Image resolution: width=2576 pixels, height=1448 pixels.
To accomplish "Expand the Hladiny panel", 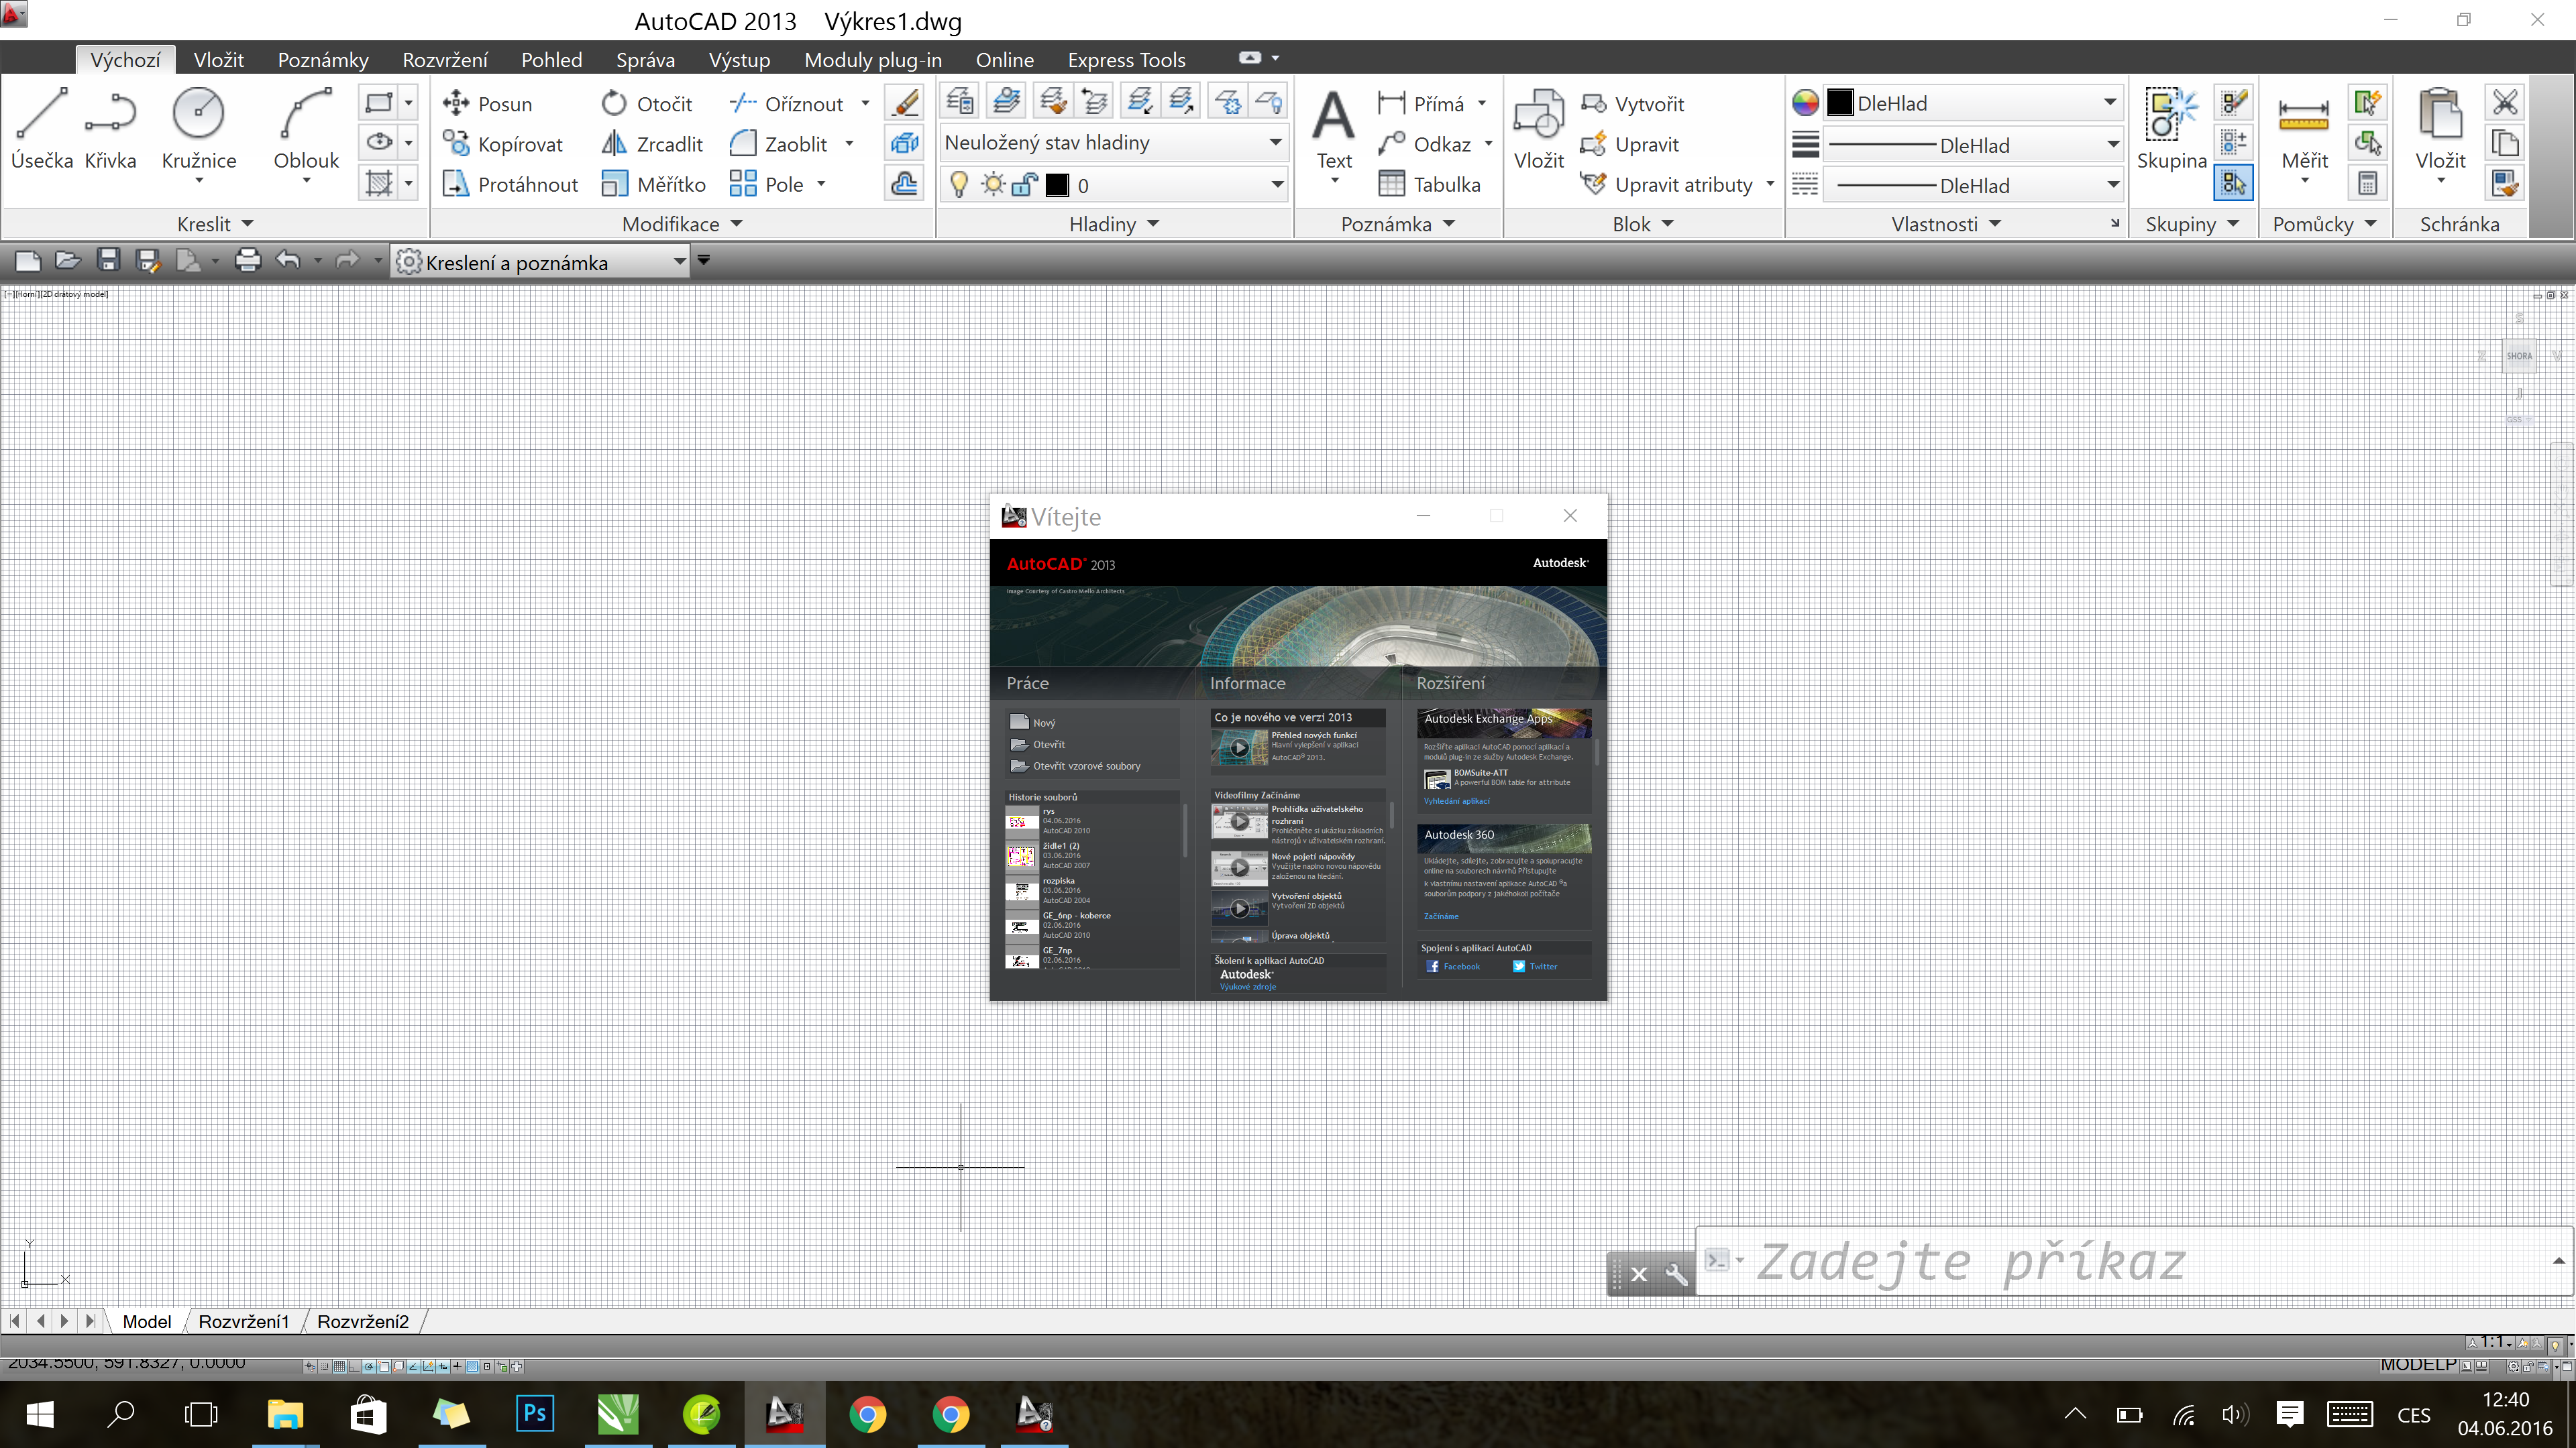I will [1114, 224].
